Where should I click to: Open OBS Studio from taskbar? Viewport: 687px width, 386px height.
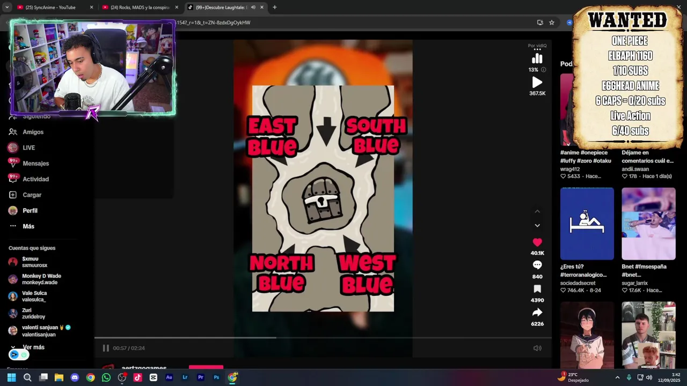(122, 377)
